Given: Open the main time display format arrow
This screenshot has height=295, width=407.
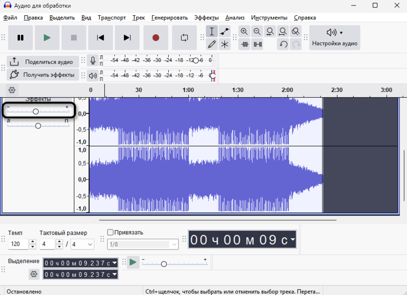Looking at the screenshot, I should pos(293,240).
